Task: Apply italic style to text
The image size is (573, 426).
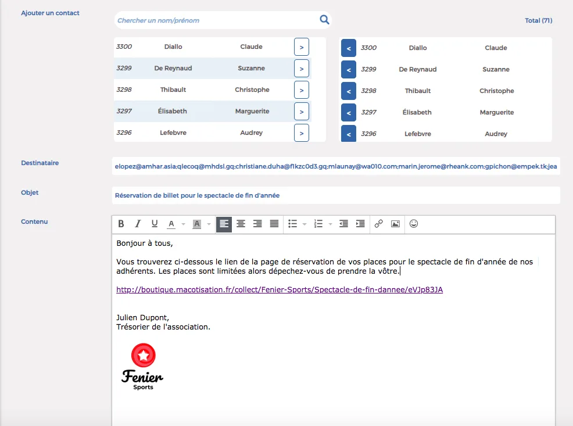Action: tap(138, 224)
